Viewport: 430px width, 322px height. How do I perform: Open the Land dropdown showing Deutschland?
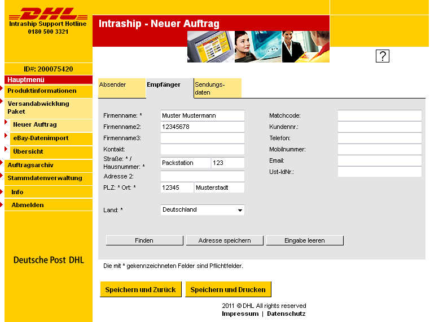[203, 210]
